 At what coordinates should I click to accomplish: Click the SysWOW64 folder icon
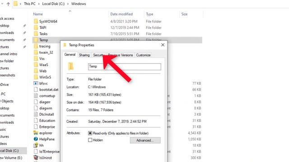click(36, 21)
